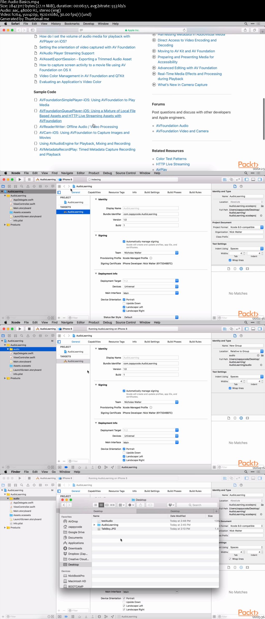The image size is (265, 619).
Task: Expand the AudioLearning folder in the Finder Desktop window
Action: [x=94, y=525]
